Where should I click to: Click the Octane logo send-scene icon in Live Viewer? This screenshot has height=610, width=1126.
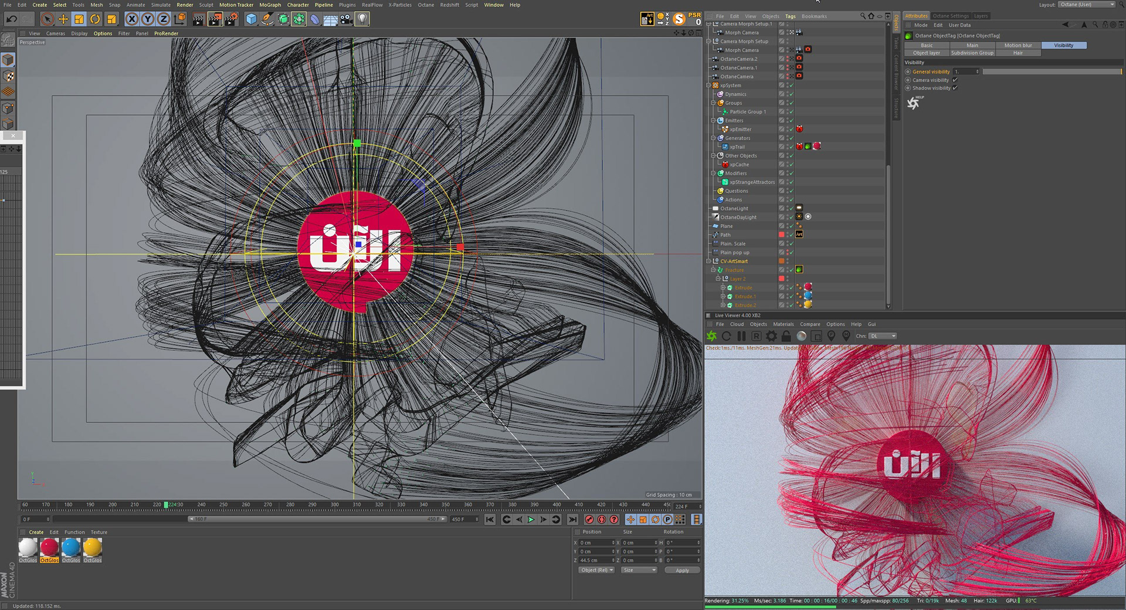tap(711, 336)
